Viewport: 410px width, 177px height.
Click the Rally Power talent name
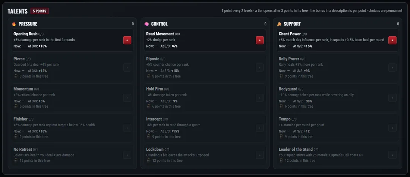pos(289,59)
